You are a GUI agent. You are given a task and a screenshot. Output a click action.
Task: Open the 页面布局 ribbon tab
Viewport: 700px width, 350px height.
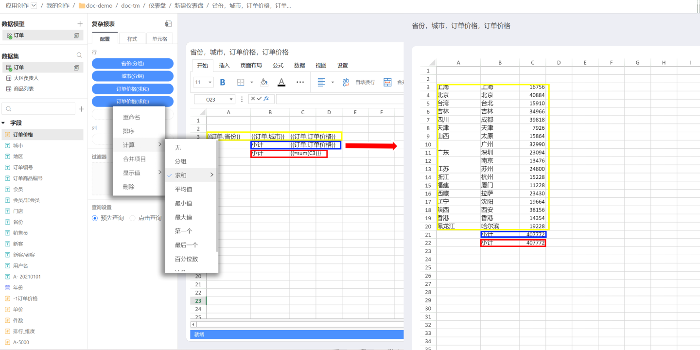(x=251, y=66)
